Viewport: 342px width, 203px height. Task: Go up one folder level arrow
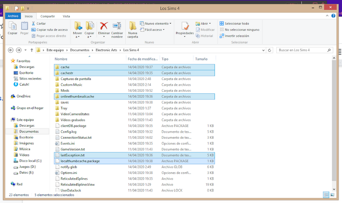[31, 50]
